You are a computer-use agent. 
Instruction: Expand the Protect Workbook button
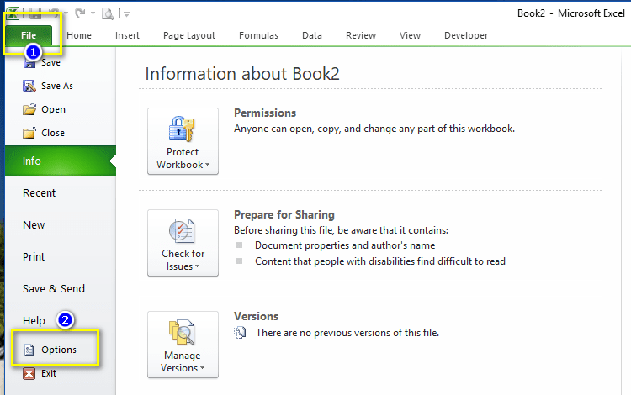tap(183, 141)
